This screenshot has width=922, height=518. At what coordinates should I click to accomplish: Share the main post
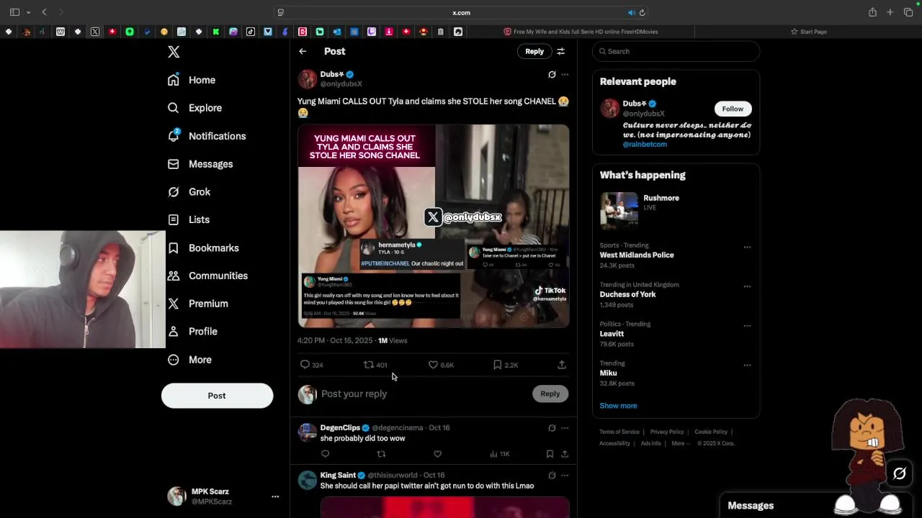[x=562, y=365]
